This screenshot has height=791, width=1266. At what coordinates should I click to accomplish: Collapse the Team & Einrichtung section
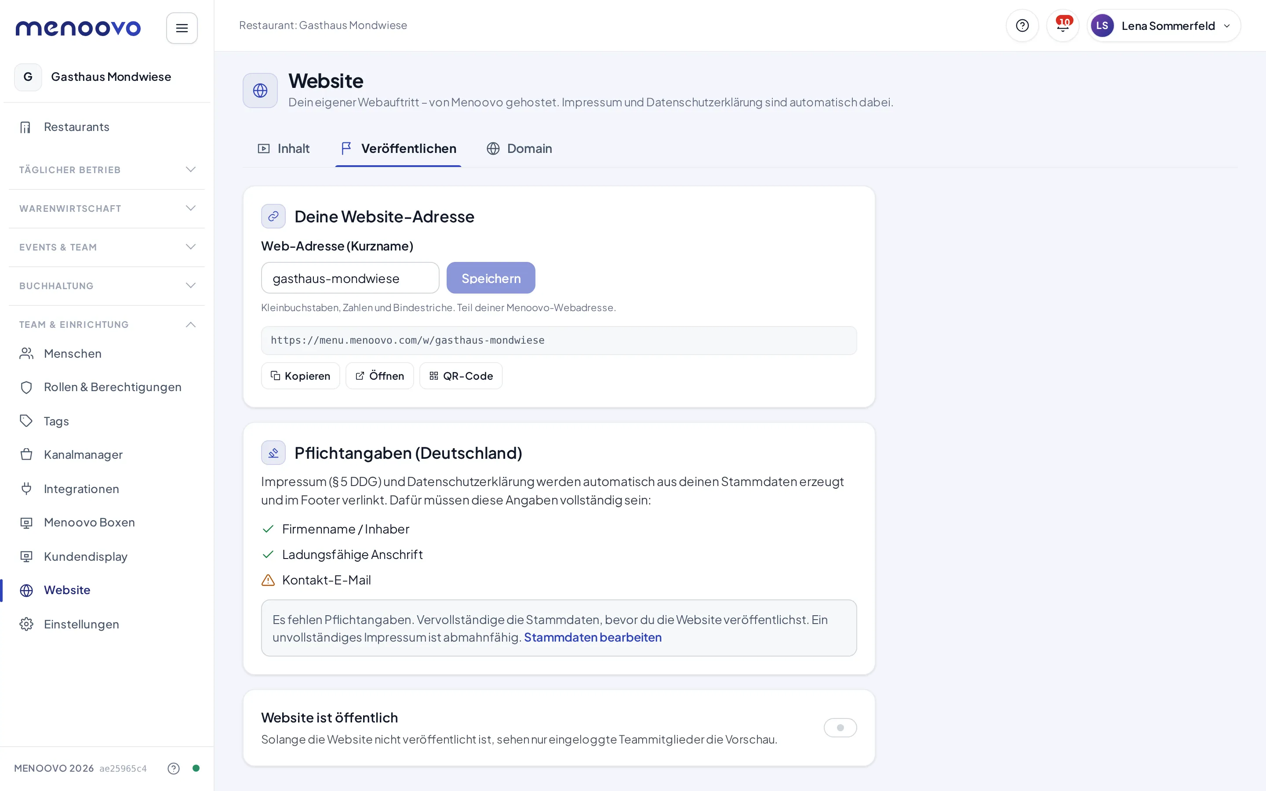pos(107,324)
